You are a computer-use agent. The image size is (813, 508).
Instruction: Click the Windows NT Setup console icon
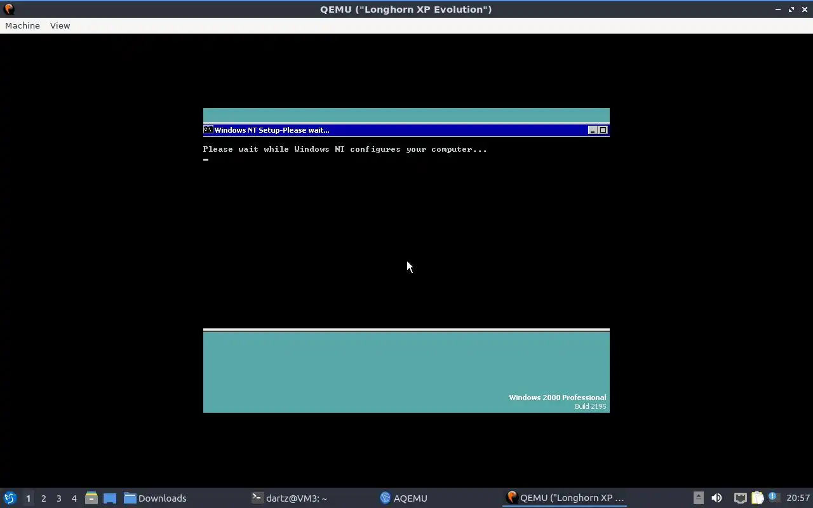coord(208,130)
